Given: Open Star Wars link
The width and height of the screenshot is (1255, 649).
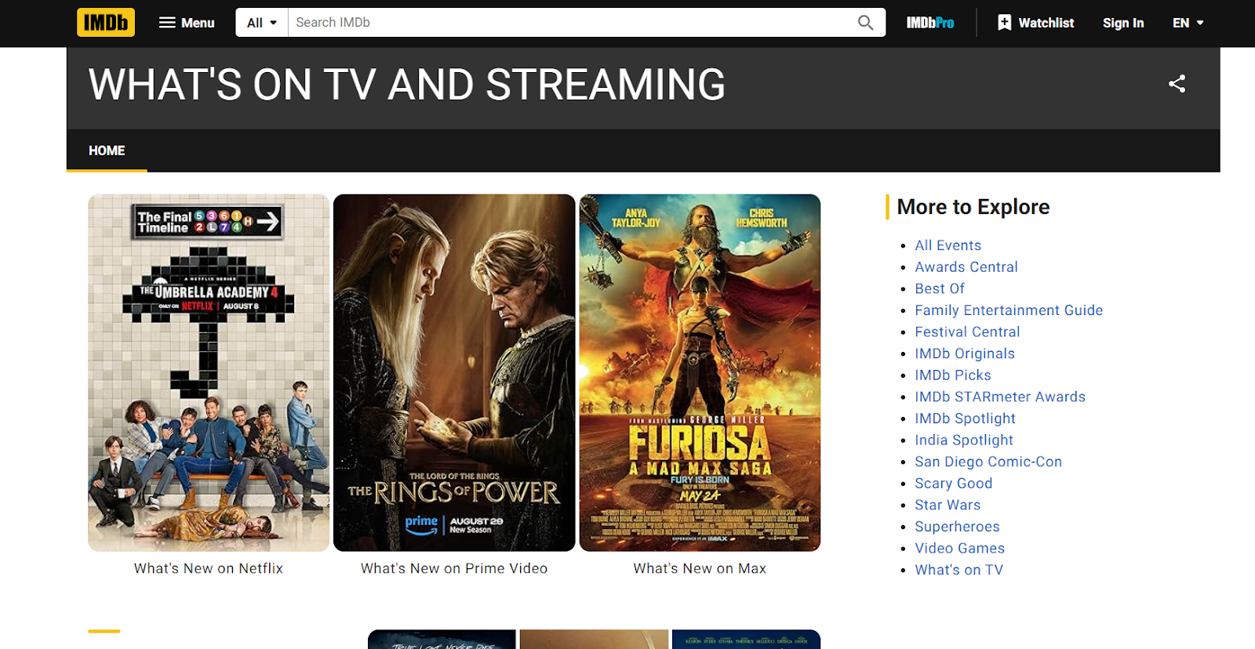Looking at the screenshot, I should [948, 505].
